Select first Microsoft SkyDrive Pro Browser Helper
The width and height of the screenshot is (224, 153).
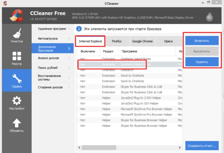coord(130,109)
